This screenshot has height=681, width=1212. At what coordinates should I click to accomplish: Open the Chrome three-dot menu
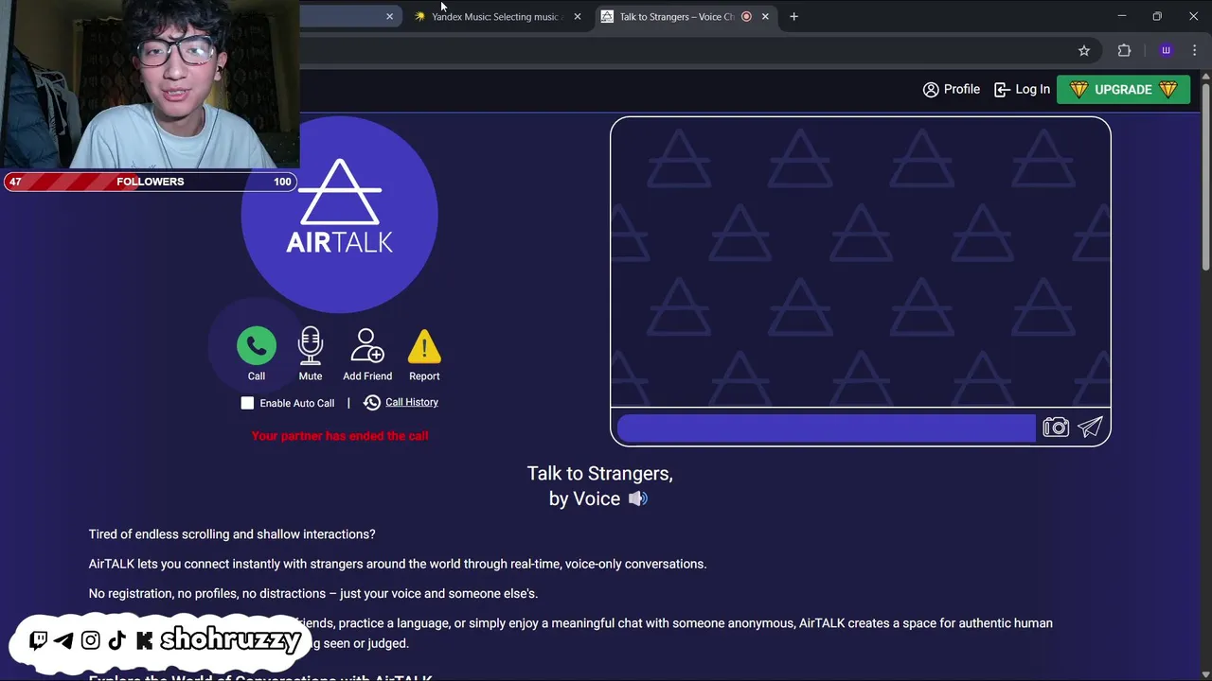tap(1194, 50)
